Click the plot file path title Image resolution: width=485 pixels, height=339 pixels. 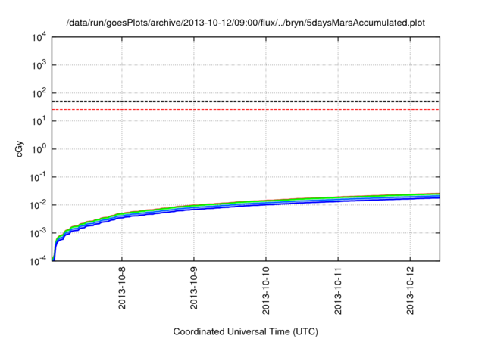[x=246, y=23]
